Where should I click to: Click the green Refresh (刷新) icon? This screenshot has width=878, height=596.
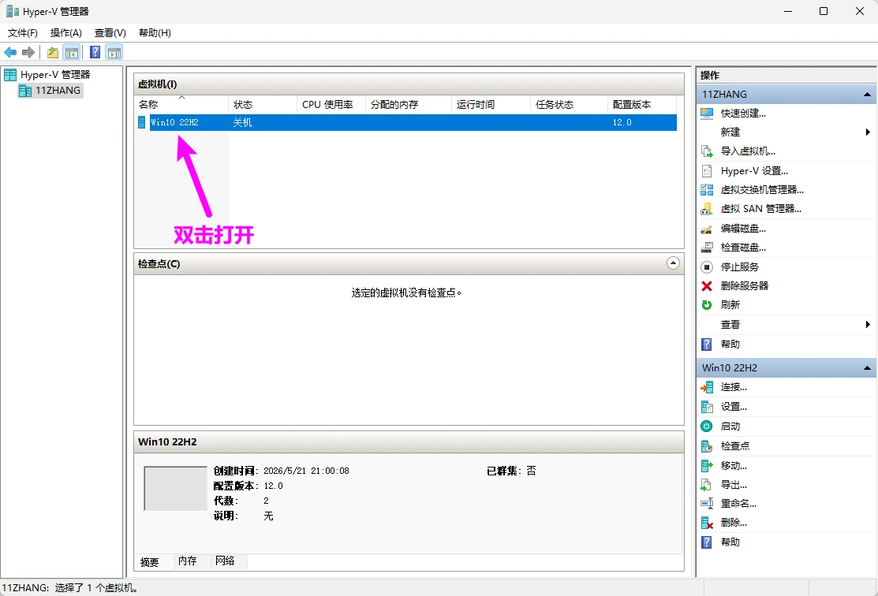[x=707, y=305]
